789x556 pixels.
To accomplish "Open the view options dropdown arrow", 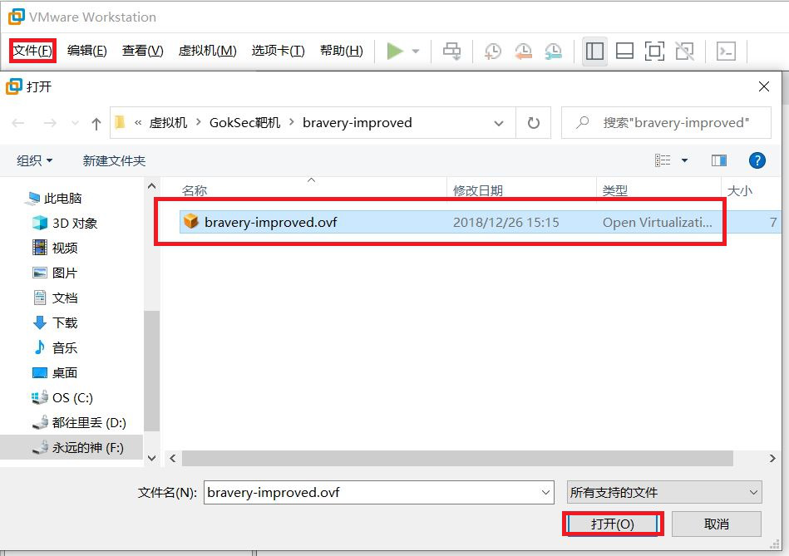I will click(684, 161).
